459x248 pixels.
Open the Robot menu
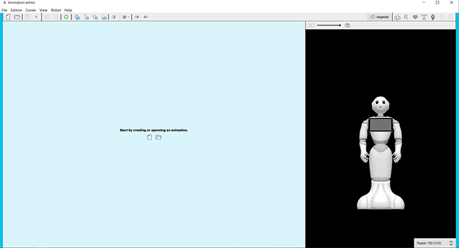click(56, 10)
